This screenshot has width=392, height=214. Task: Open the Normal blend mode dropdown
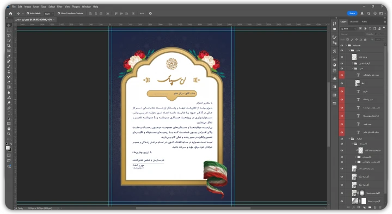[352, 34]
